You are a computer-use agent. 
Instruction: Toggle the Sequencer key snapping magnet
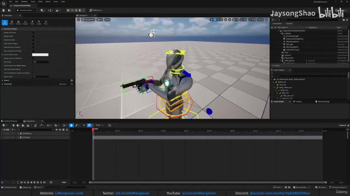(89, 125)
